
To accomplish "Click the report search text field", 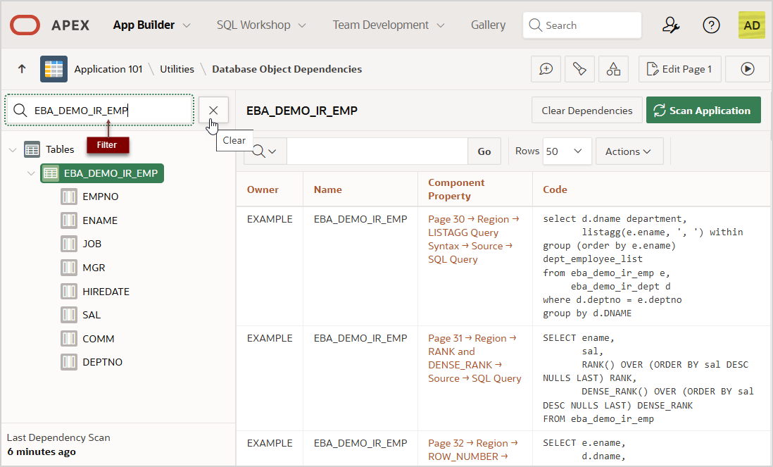I will [x=377, y=151].
